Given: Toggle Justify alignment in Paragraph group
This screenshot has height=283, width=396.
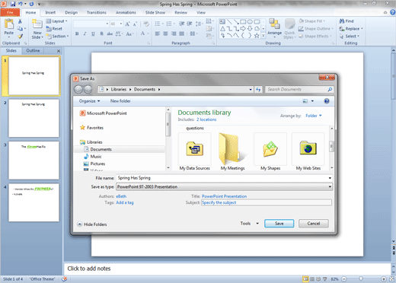Looking at the screenshot, I should click(182, 33).
